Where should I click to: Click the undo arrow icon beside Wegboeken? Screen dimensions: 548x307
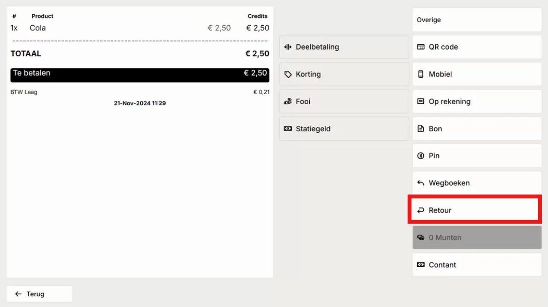click(421, 183)
